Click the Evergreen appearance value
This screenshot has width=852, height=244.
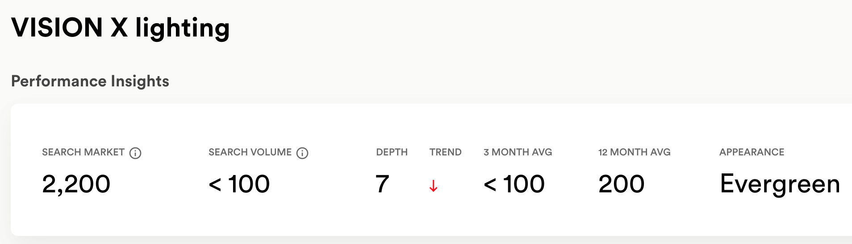(780, 184)
